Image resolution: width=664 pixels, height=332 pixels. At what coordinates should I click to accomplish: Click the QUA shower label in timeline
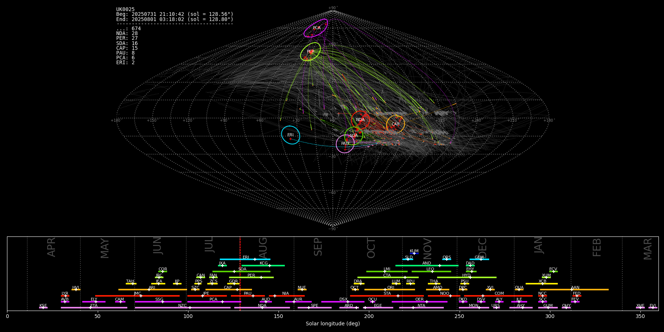point(519,288)
